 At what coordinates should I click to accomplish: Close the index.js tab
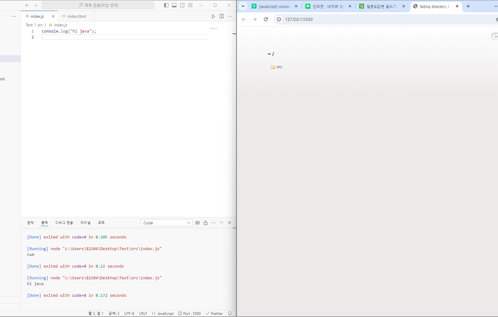[x=53, y=16]
